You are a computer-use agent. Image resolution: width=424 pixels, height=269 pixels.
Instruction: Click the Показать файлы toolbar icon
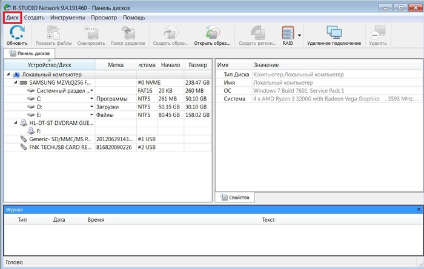[x=53, y=33]
